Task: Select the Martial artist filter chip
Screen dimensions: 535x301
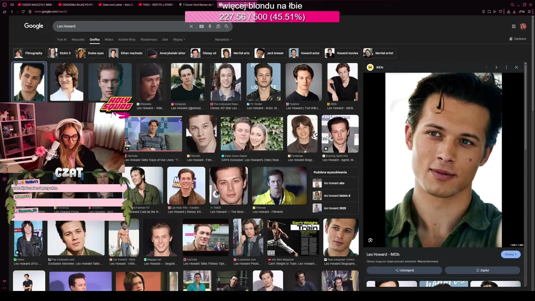Action: (x=379, y=53)
